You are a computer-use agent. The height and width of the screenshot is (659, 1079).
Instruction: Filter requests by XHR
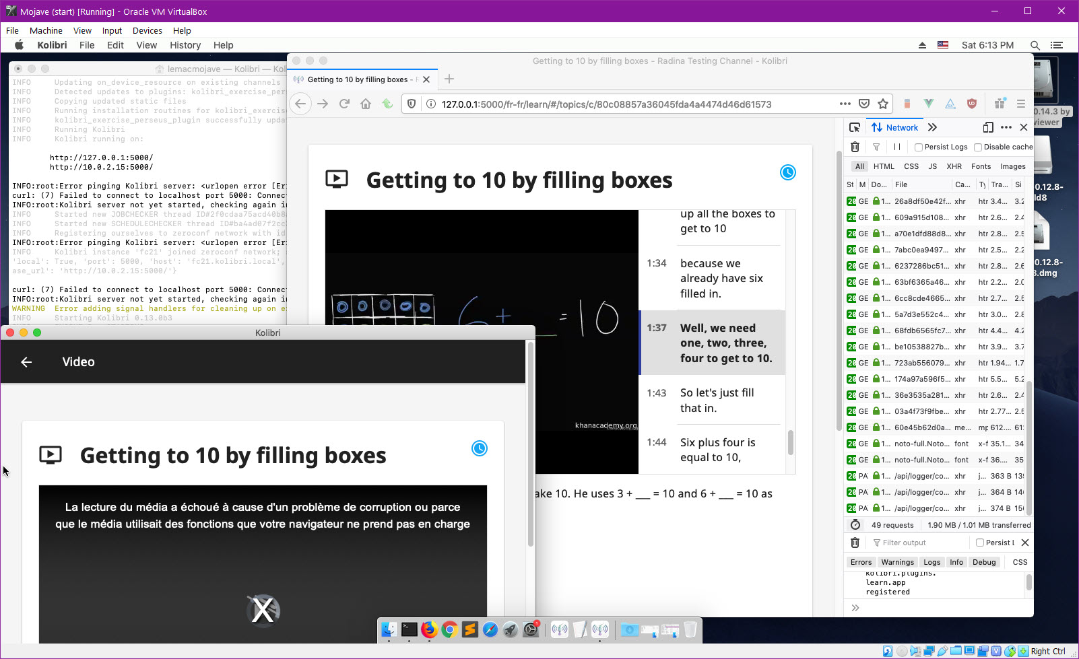(954, 166)
